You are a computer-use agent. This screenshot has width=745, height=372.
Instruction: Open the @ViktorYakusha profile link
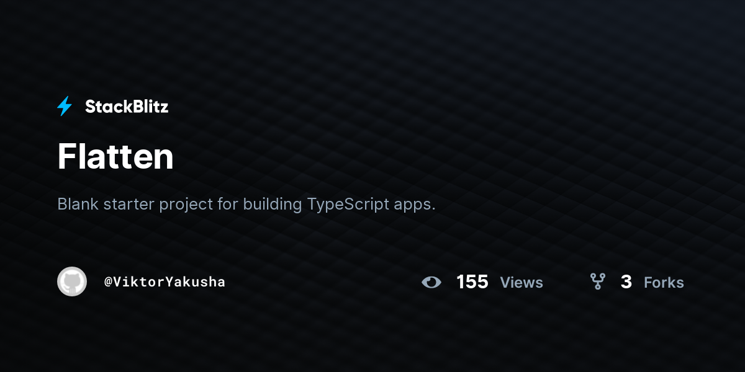[165, 282]
